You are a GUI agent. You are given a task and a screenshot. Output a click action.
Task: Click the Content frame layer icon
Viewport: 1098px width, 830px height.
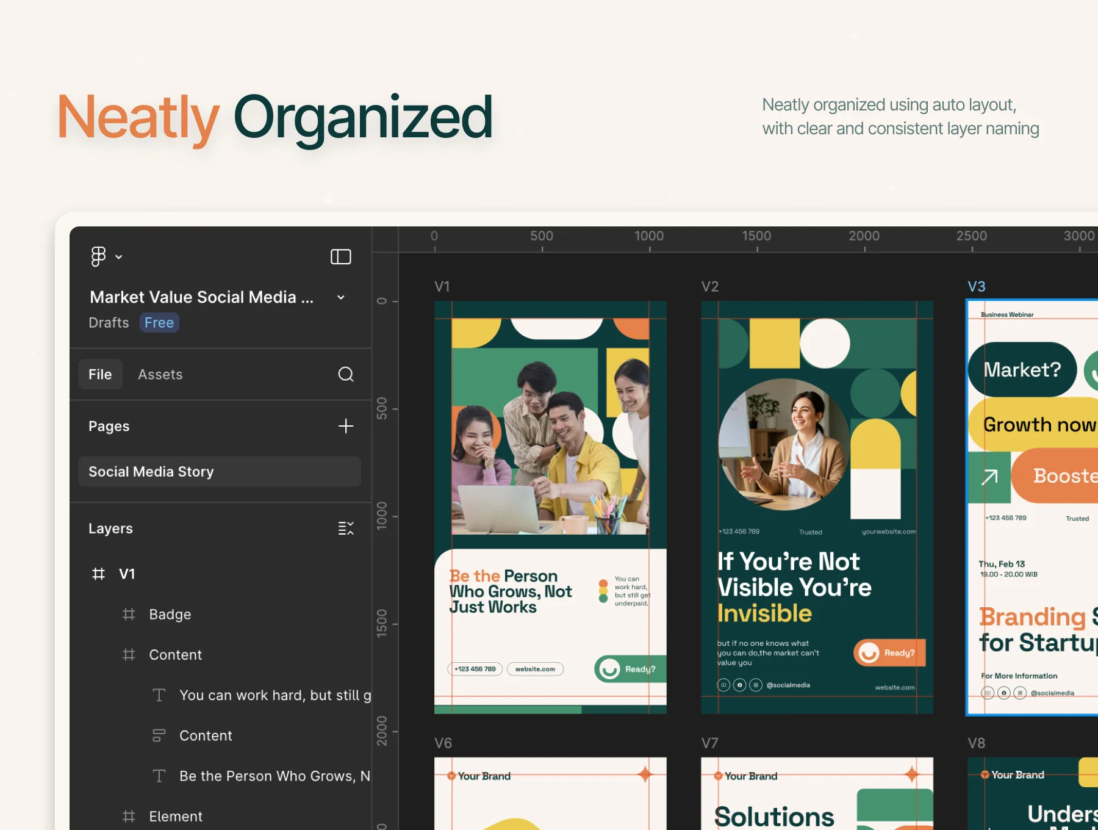[x=129, y=655]
